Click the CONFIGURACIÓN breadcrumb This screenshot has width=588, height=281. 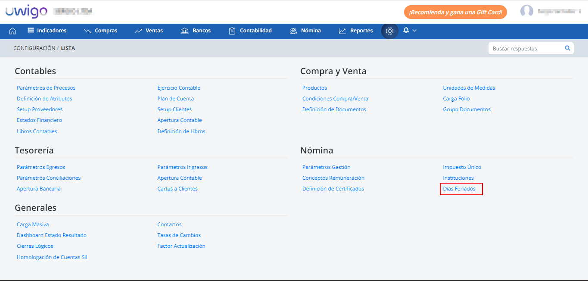tap(34, 48)
